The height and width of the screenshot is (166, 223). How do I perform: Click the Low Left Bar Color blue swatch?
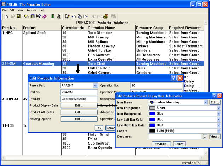(x=152, y=119)
